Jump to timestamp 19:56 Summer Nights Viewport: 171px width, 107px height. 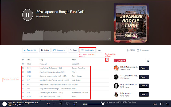click(x=29, y=93)
